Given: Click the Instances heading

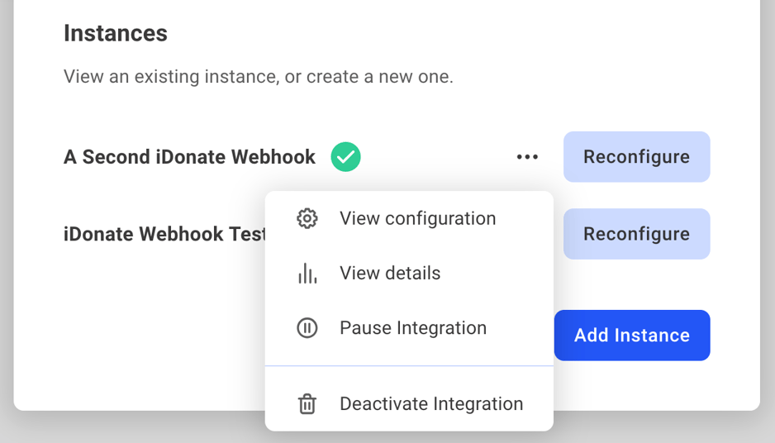Looking at the screenshot, I should click(x=116, y=33).
